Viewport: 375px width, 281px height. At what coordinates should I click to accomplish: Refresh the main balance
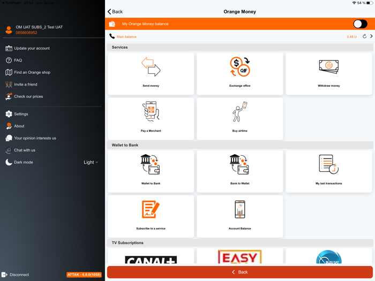[x=364, y=36]
